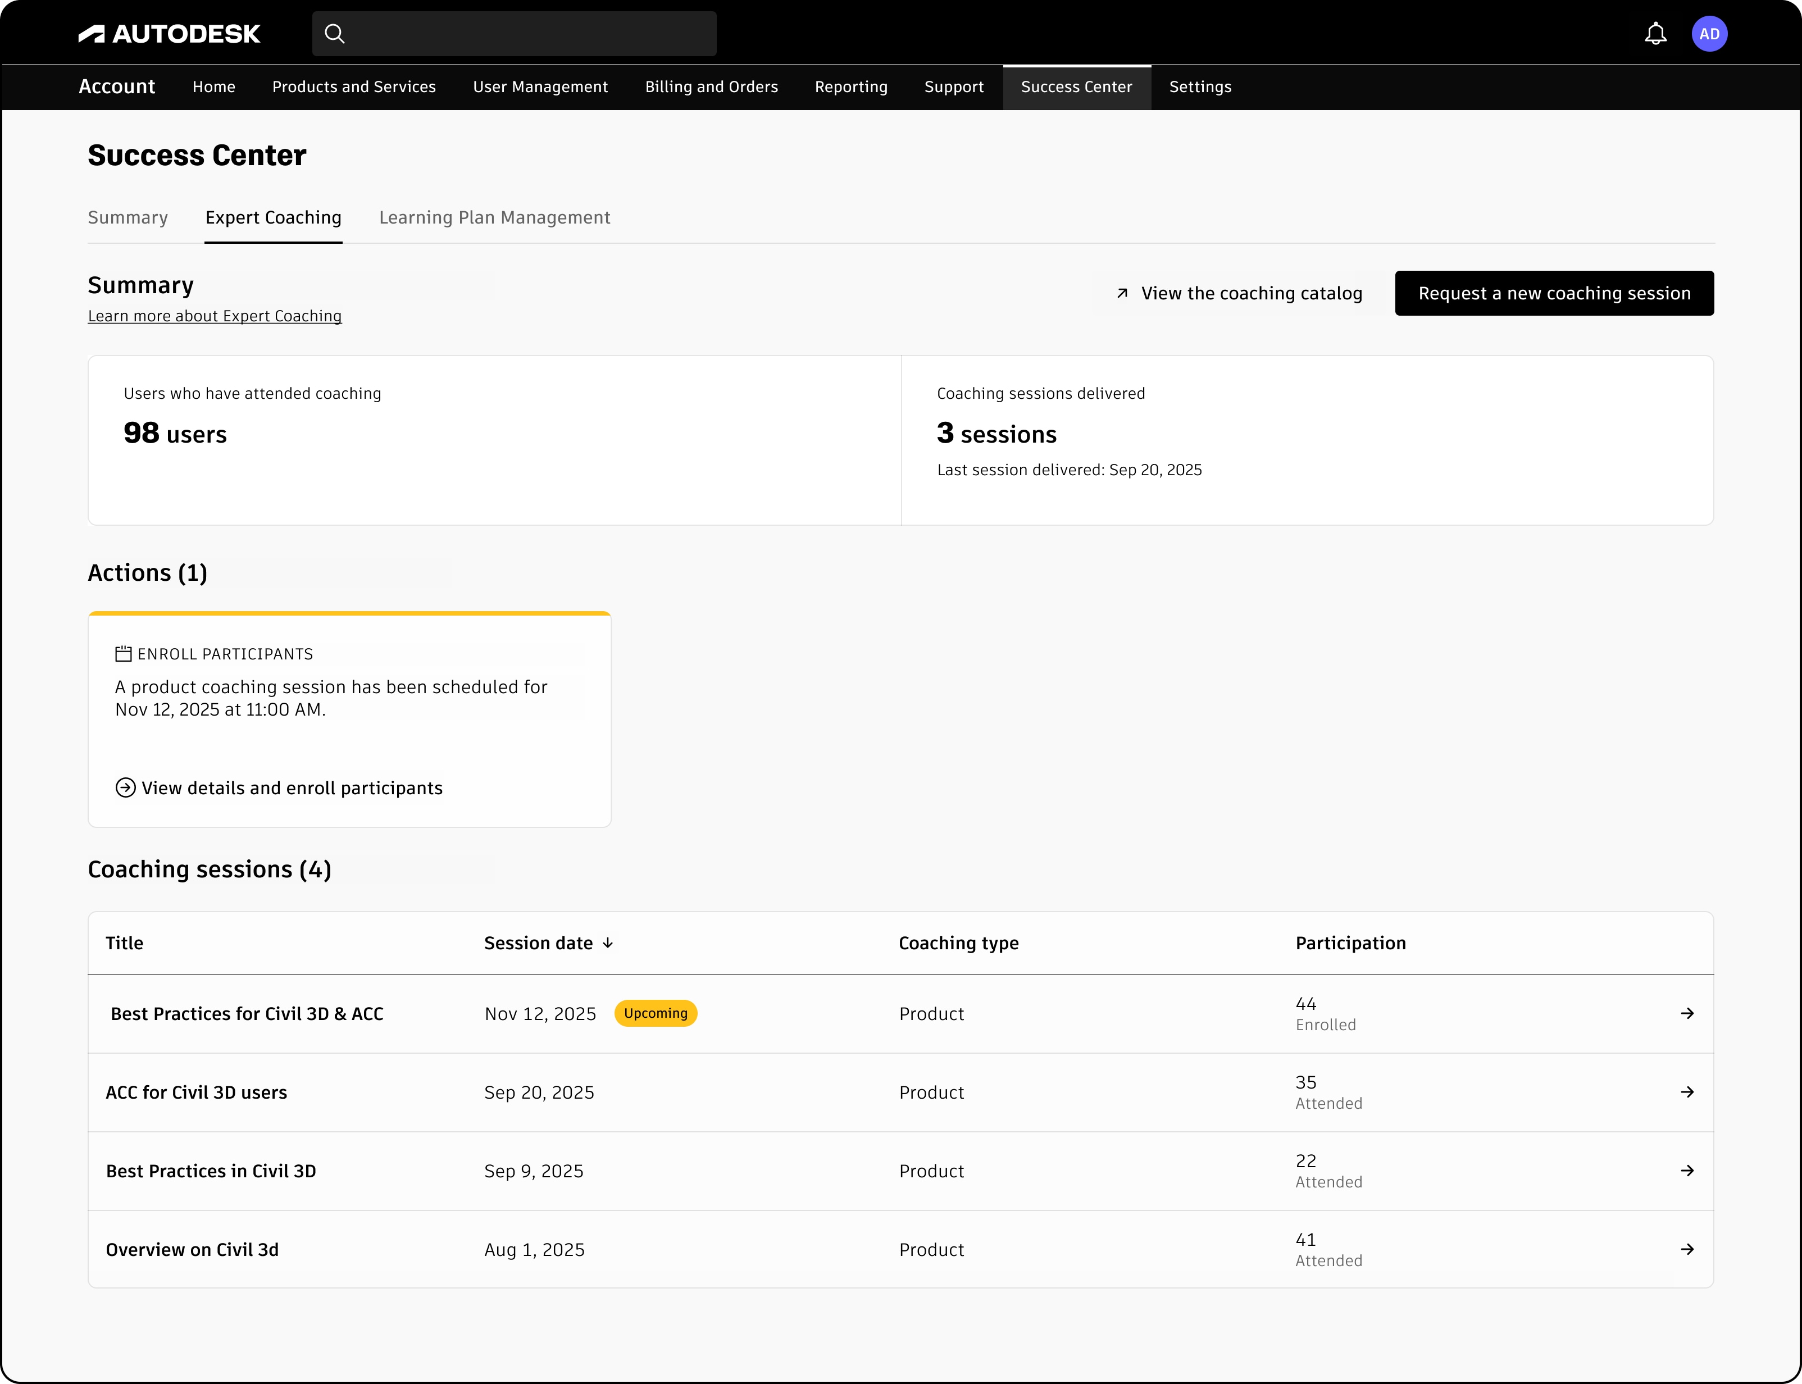
Task: Click the Autodesk logo
Action: (170, 34)
